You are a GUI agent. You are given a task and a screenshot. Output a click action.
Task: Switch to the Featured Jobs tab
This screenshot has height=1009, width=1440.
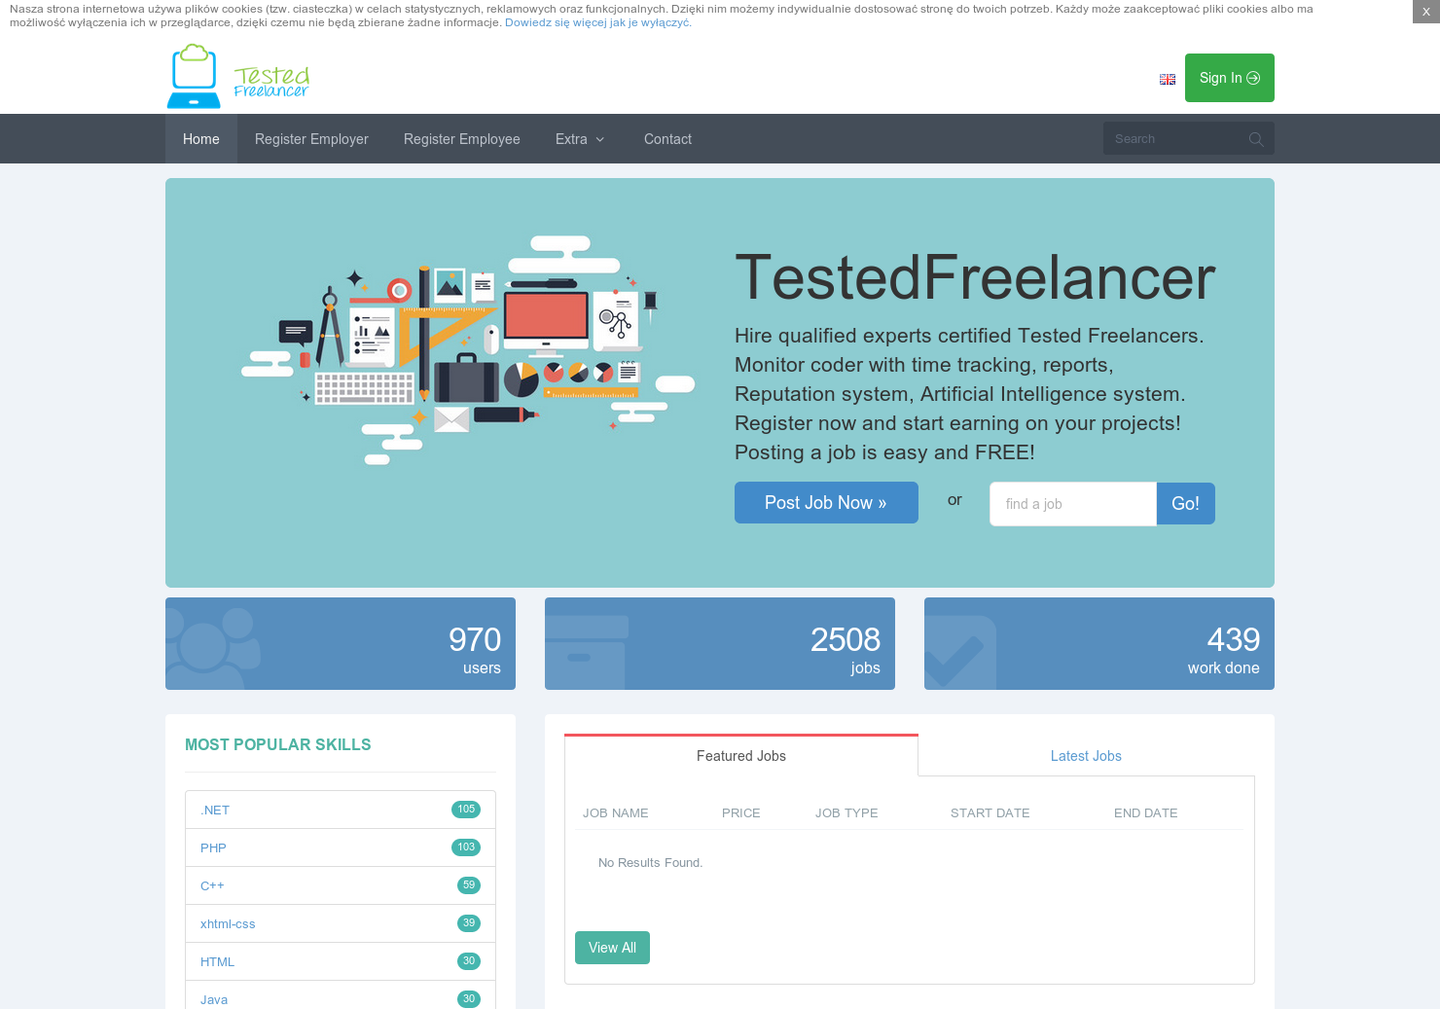coord(740,756)
